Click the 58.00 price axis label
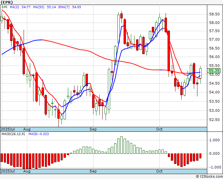 pos(214,23)
